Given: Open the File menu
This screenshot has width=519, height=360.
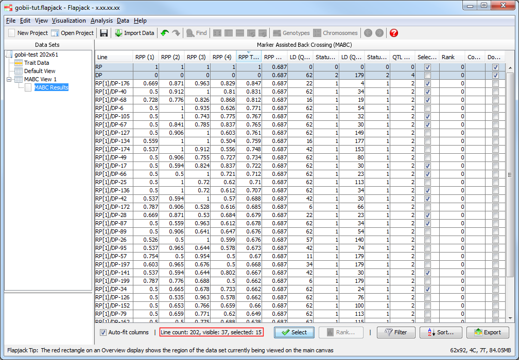Looking at the screenshot, I should [11, 21].
